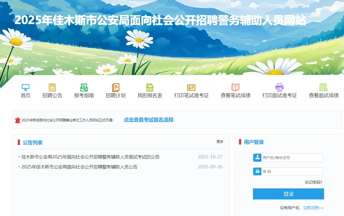
Task: Click the site title banner text
Action: [160, 20]
